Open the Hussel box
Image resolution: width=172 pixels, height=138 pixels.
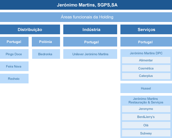click(146, 88)
